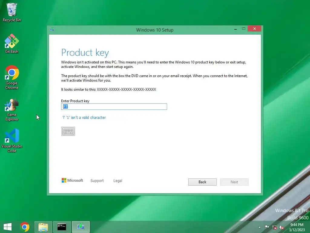This screenshot has width=310, height=233.
Task: Click the example key XXXXX-XXXXX-XXXXX-XXXXX-XXXXX text
Action: click(x=126, y=89)
